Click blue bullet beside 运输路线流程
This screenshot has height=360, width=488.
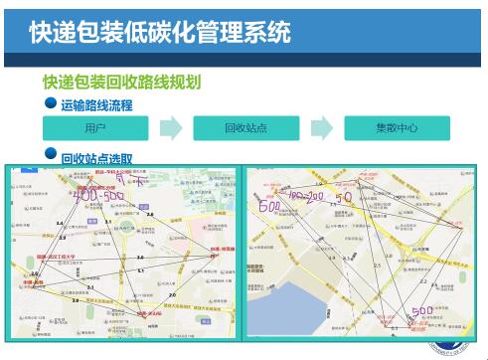pyautogui.click(x=51, y=103)
